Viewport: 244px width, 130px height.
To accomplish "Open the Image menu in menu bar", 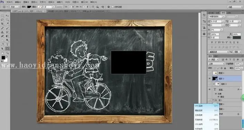I will 26,2.
